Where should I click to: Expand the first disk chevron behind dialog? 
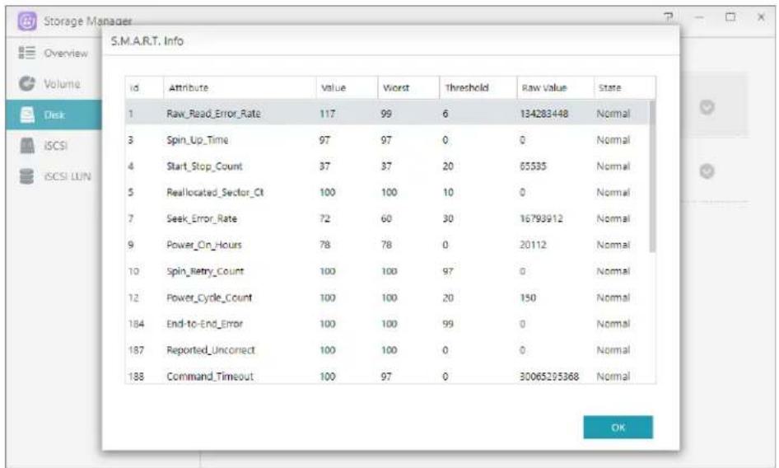point(707,107)
